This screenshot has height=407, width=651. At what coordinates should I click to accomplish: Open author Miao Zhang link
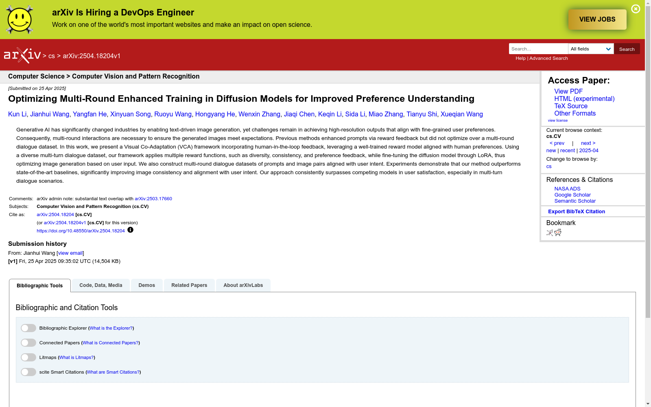click(386, 114)
